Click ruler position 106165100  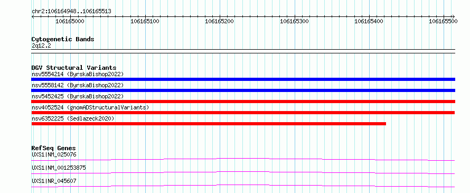[145, 21]
